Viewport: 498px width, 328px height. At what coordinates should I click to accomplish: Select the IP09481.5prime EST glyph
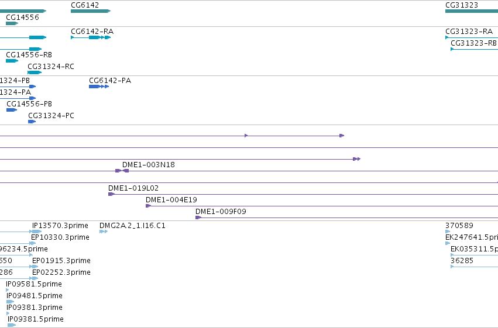(x=10, y=302)
